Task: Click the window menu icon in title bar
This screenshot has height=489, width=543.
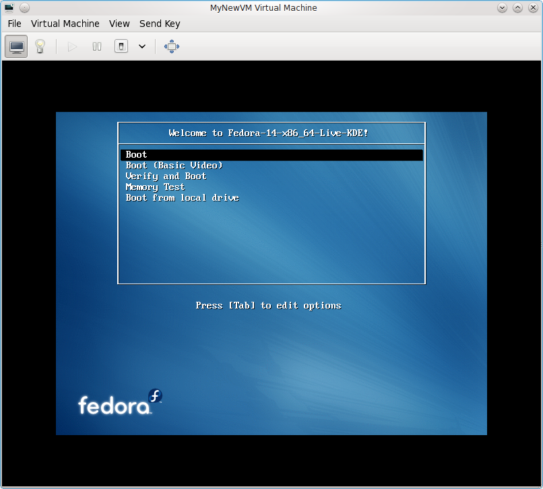Action: coord(9,8)
